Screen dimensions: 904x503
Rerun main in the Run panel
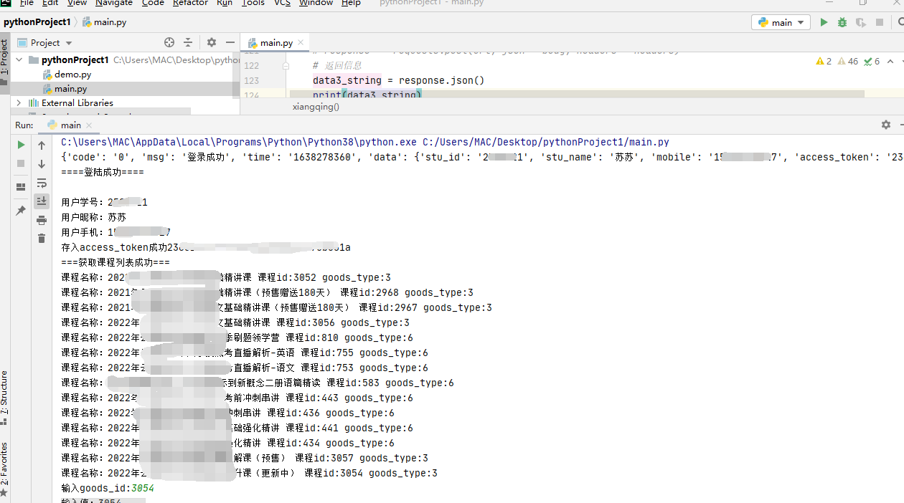[21, 145]
